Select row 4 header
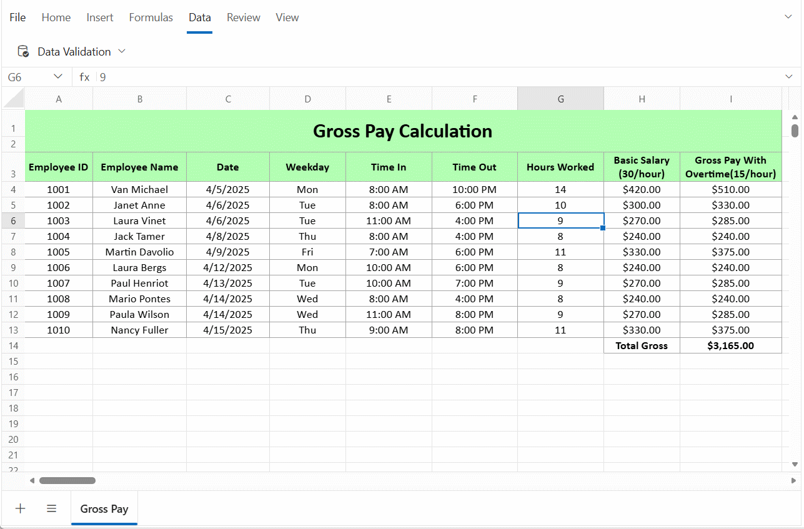804x529 pixels. click(x=13, y=189)
